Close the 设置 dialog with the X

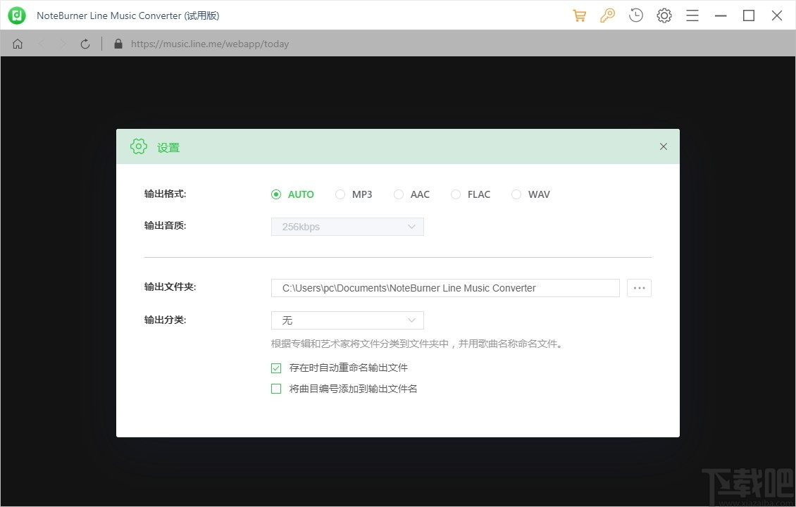click(663, 146)
